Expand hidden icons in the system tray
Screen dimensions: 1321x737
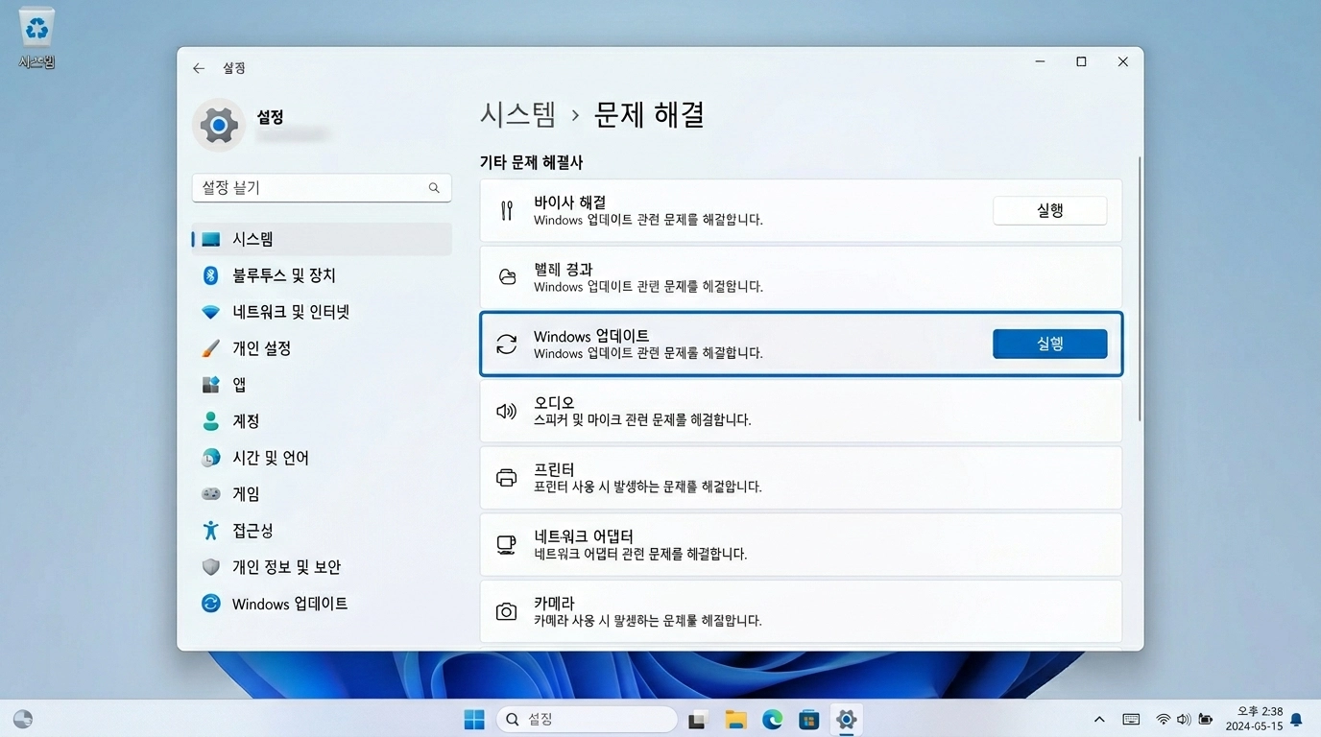click(1099, 718)
